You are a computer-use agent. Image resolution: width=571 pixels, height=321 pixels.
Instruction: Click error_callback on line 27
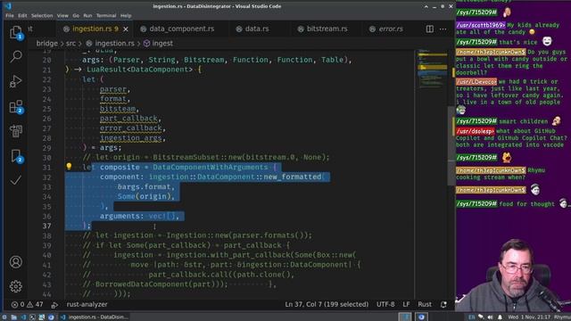click(131, 128)
